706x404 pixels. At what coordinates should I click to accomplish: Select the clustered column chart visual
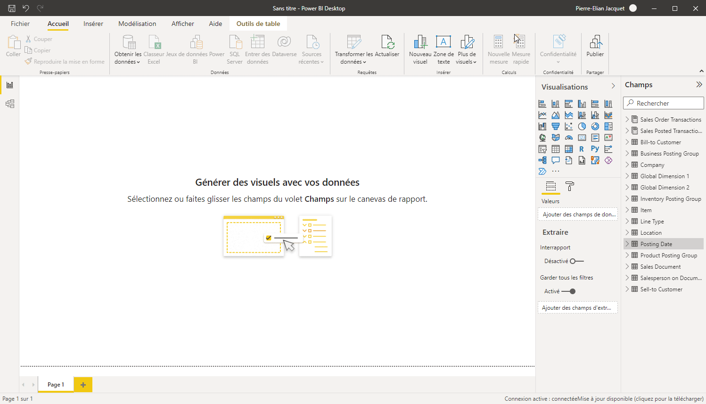tap(582, 104)
